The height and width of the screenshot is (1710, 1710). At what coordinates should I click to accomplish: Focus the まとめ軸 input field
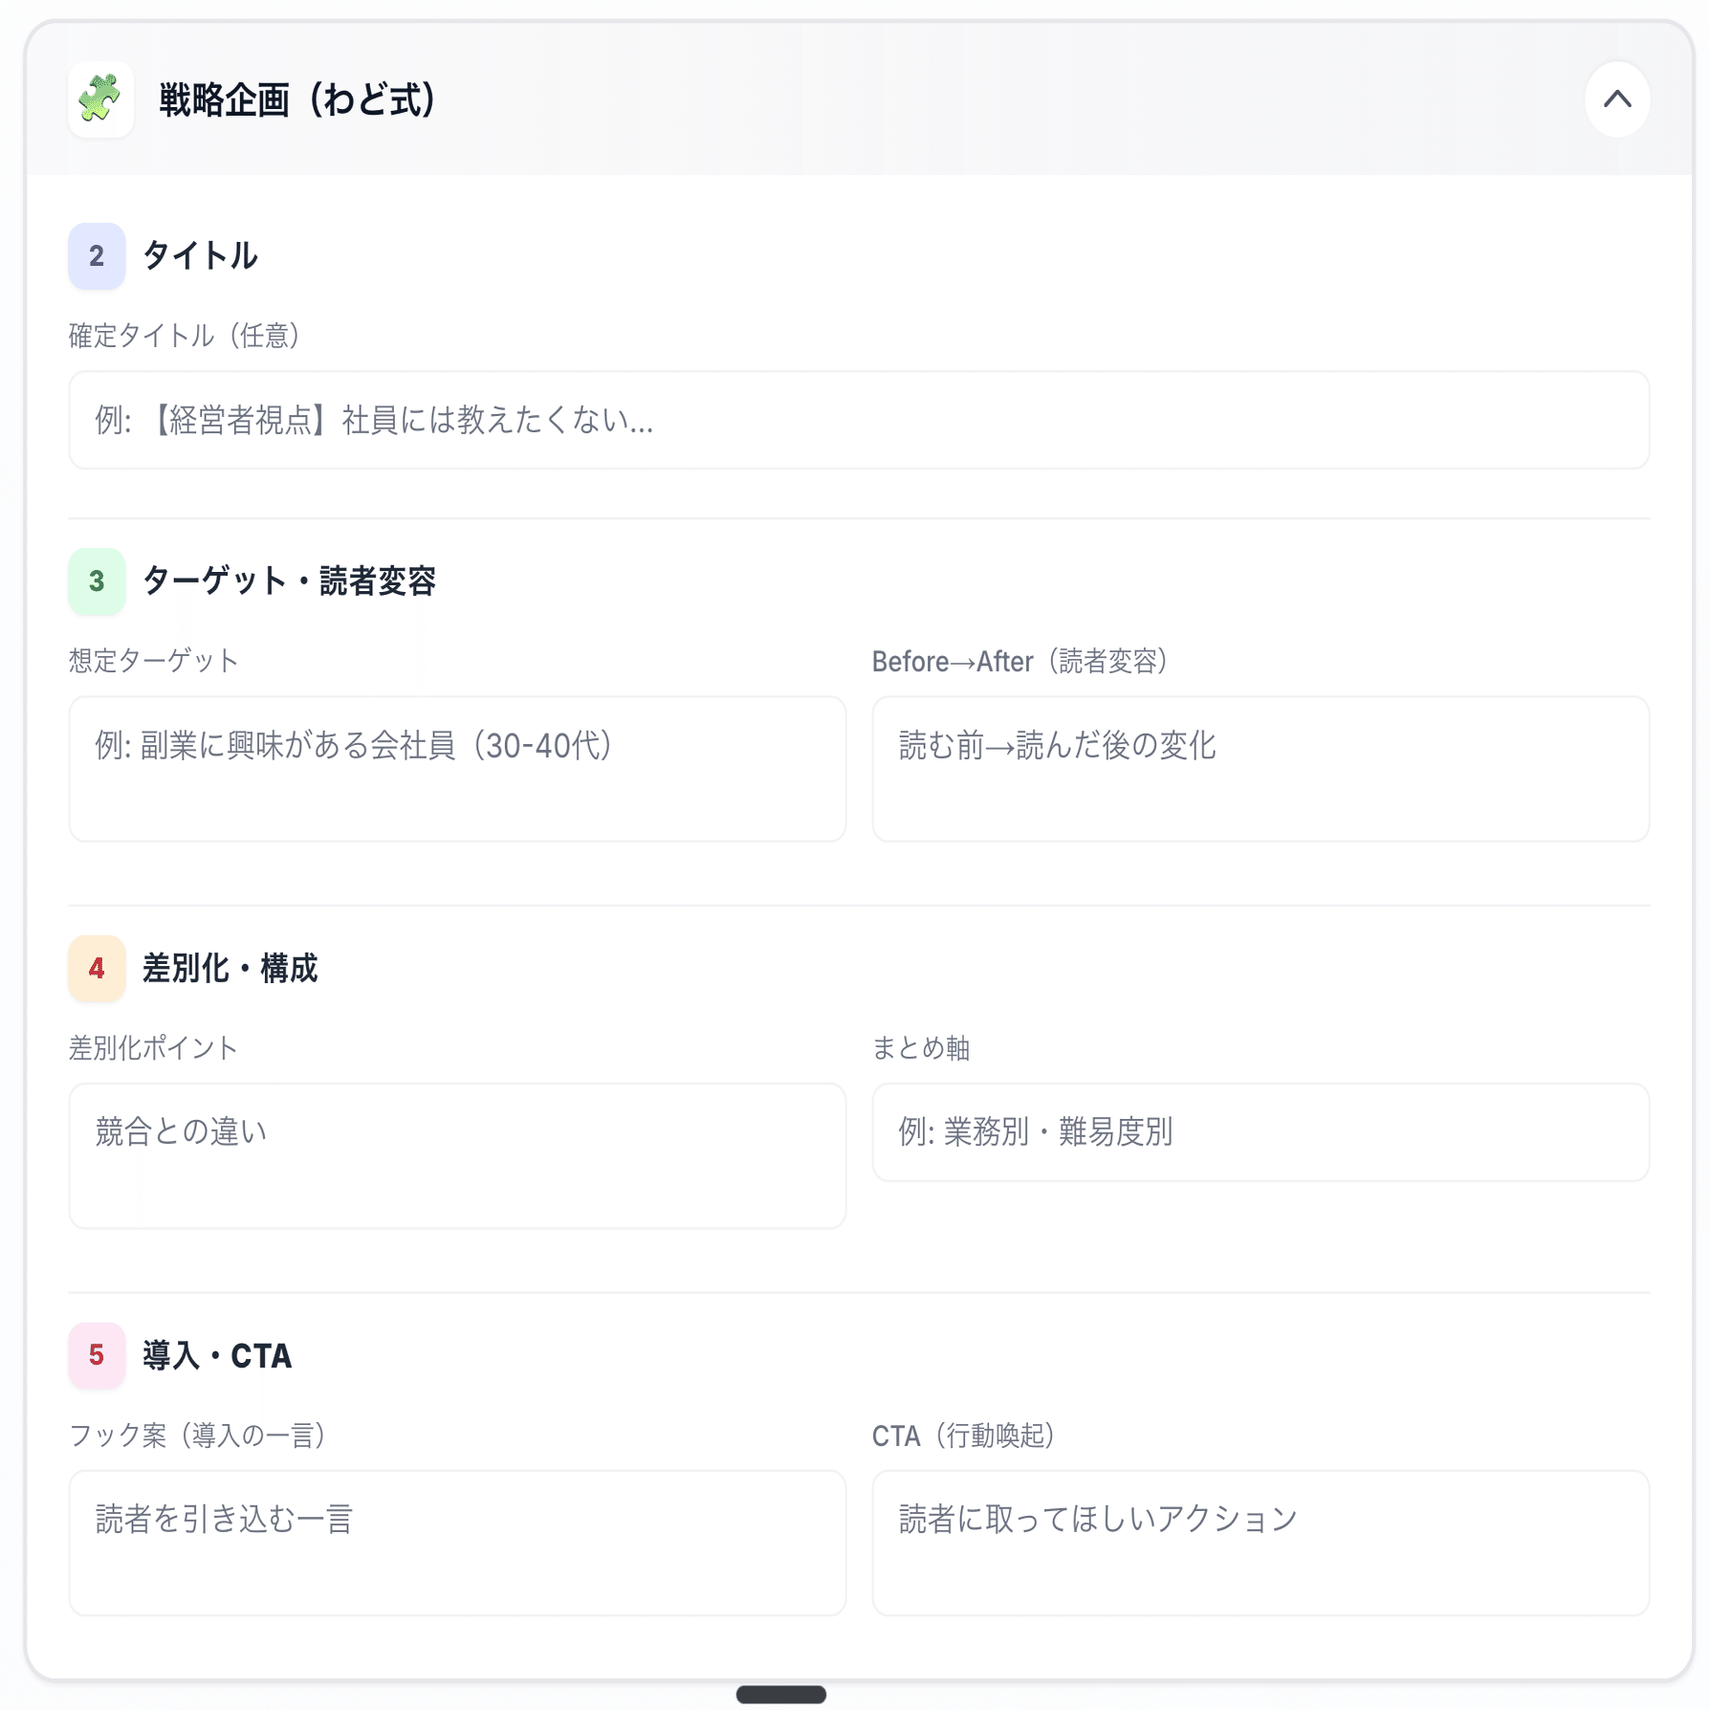click(1260, 1132)
